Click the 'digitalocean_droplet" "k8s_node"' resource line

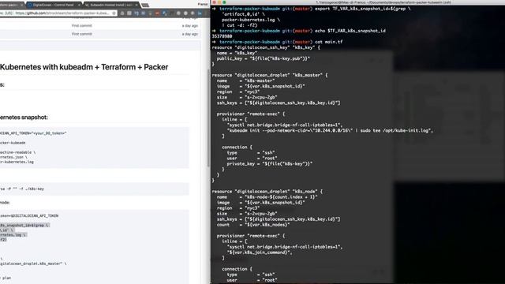click(x=267, y=191)
